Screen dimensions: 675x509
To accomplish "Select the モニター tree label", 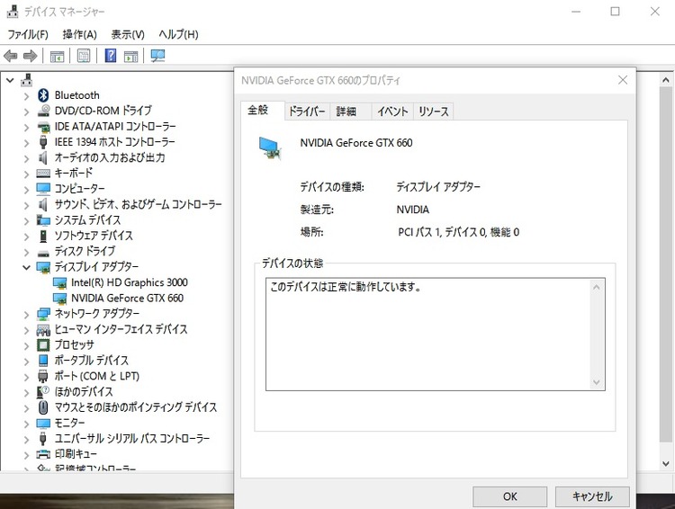I will [69, 423].
